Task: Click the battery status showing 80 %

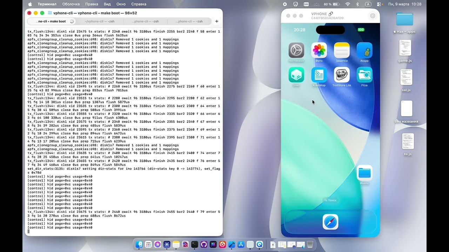Action: (x=331, y=4)
